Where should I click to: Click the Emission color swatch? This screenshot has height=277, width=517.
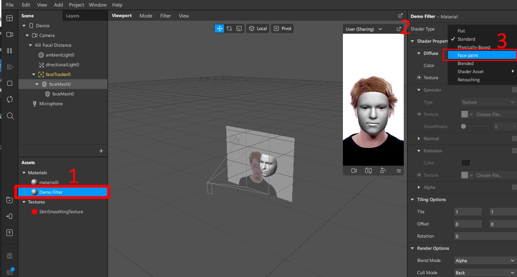pos(465,163)
